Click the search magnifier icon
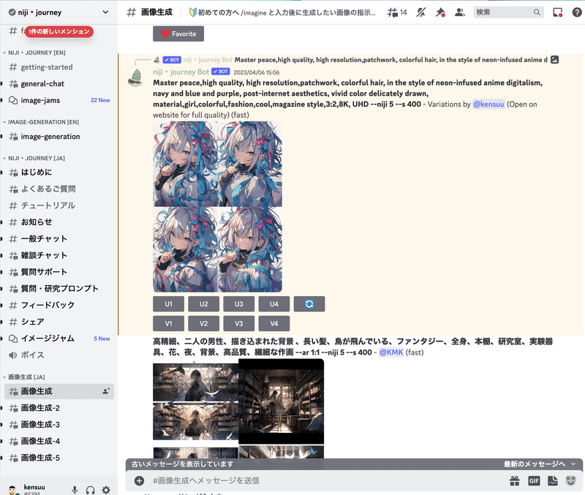The width and height of the screenshot is (585, 495). (x=537, y=12)
